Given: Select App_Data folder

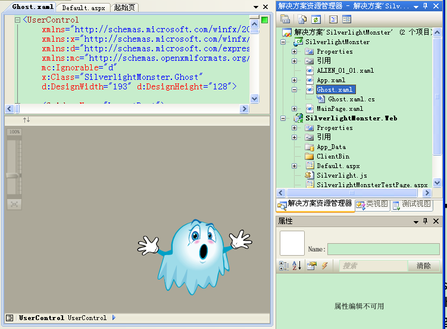Looking at the screenshot, I should click(x=332, y=147).
